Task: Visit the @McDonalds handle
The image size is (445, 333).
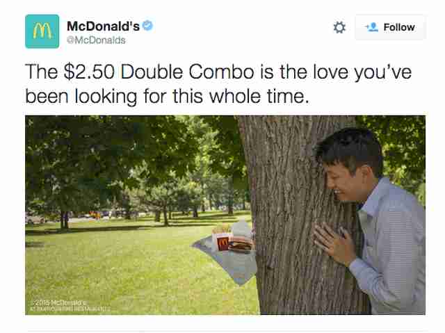Action: point(96,40)
